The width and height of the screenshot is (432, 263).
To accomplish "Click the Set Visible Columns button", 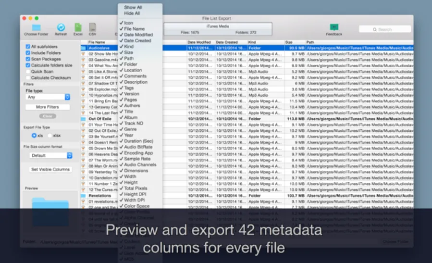I will coord(50,170).
